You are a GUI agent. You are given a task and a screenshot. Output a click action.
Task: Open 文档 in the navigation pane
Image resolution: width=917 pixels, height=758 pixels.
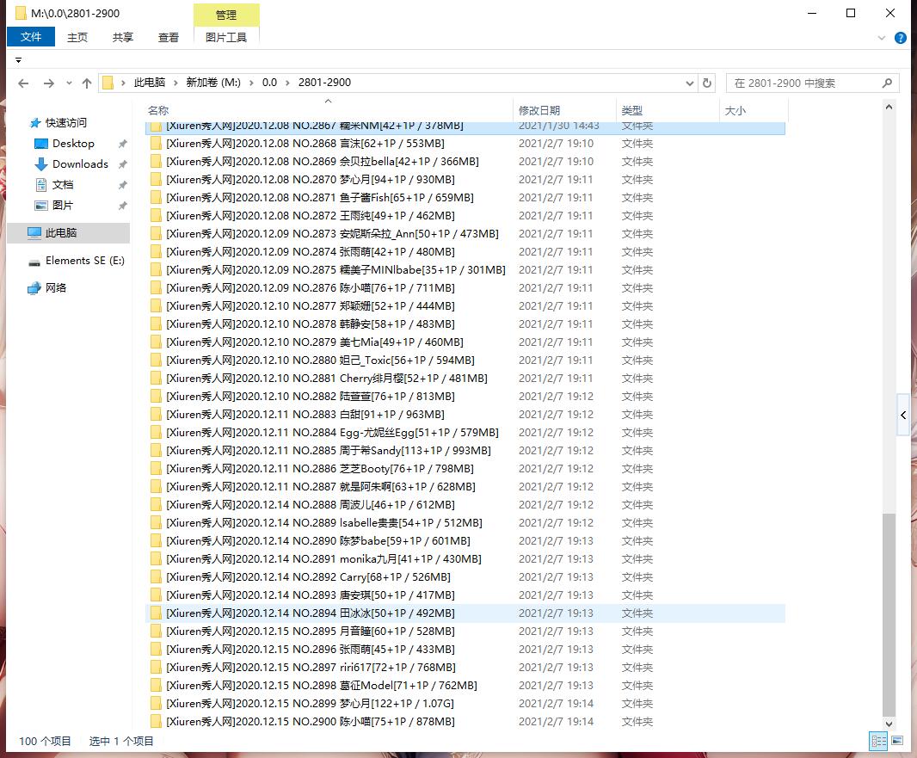(x=63, y=185)
